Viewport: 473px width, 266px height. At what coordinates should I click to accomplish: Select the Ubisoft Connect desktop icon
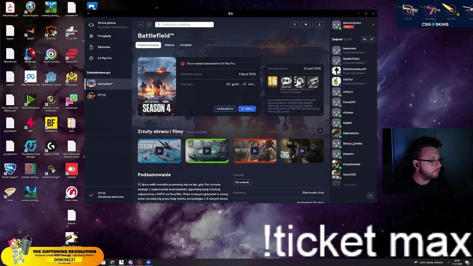[x=51, y=55]
